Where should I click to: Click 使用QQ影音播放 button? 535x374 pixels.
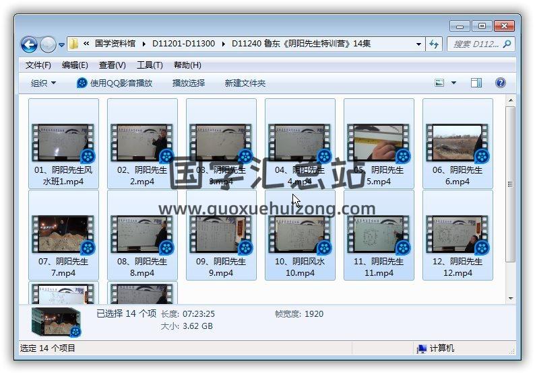(115, 83)
